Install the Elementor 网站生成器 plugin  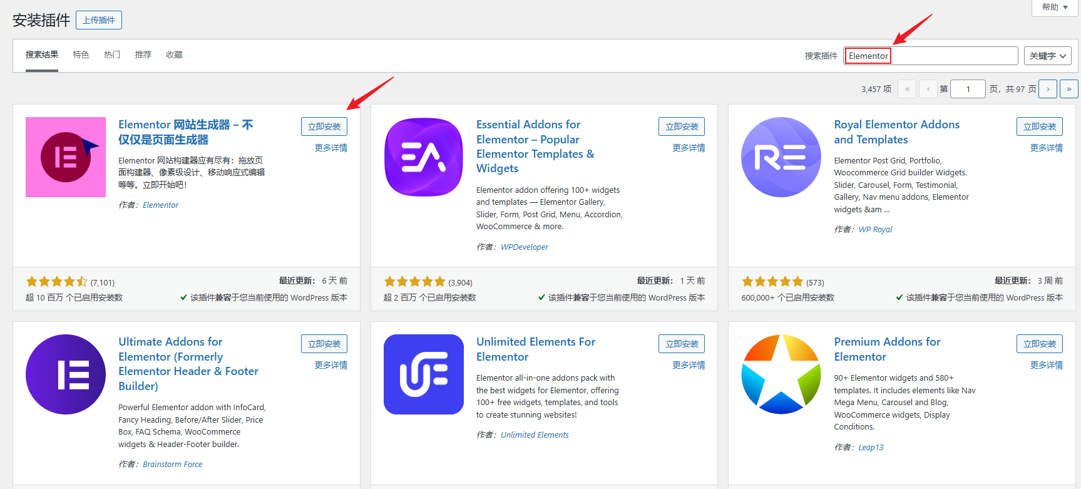324,126
